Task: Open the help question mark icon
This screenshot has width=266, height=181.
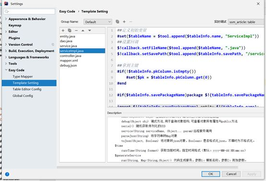Action: pyautogui.click(x=7, y=174)
